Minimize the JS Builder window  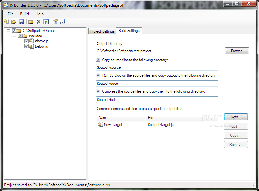point(228,3)
